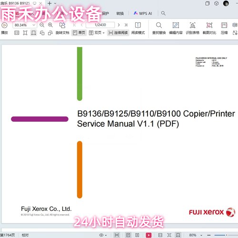238x238 pixels.
Task: Go to next page arrow
Action: click(119, 25)
